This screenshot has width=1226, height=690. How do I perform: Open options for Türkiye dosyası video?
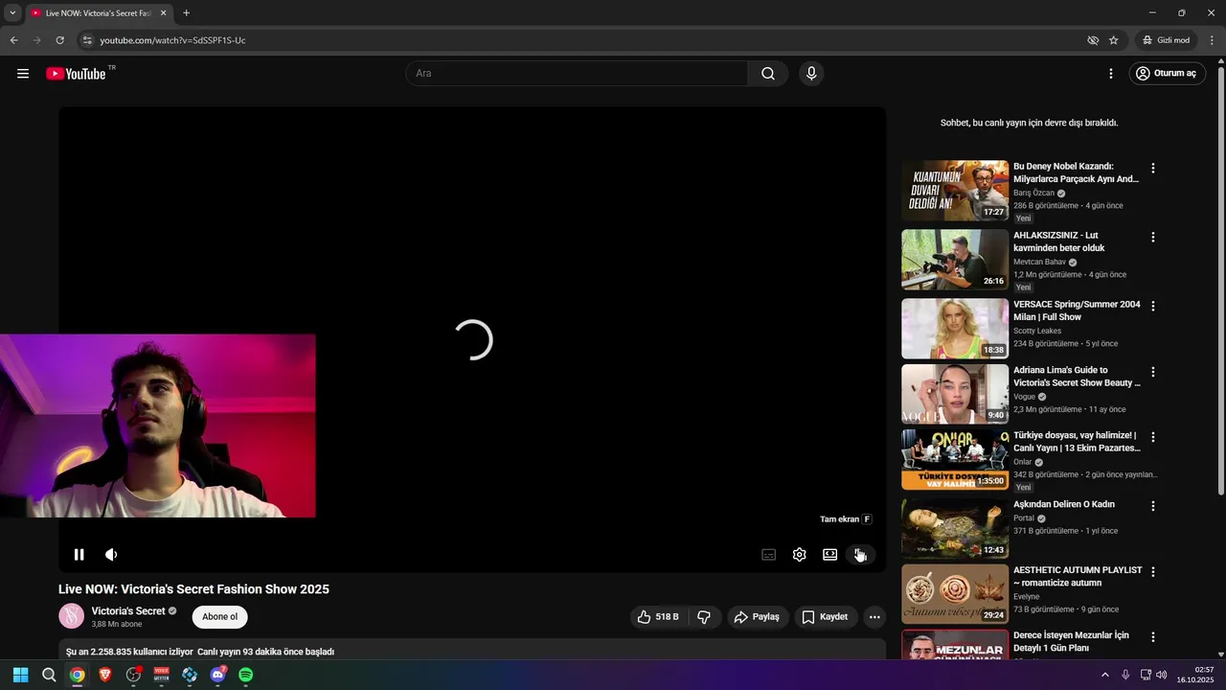tap(1153, 437)
